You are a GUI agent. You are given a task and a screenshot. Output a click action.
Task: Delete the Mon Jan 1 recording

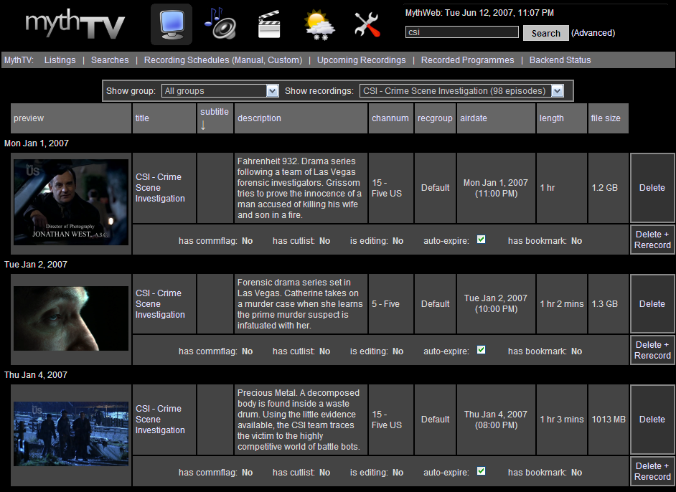point(652,188)
